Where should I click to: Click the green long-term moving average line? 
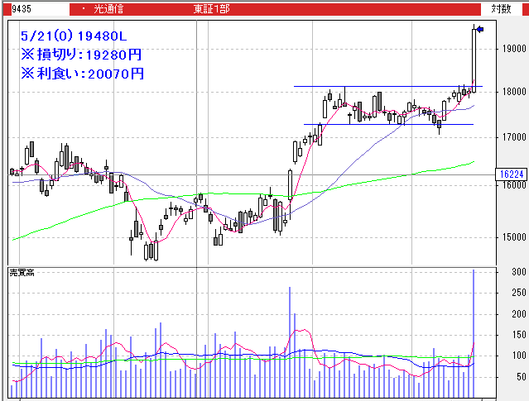tap(248, 193)
